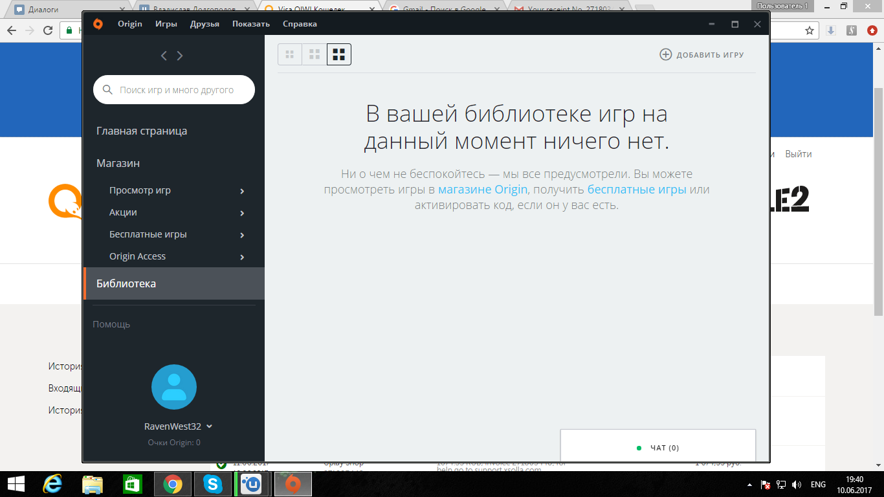Focus the game search field
The width and height of the screenshot is (884, 497).
(x=174, y=90)
